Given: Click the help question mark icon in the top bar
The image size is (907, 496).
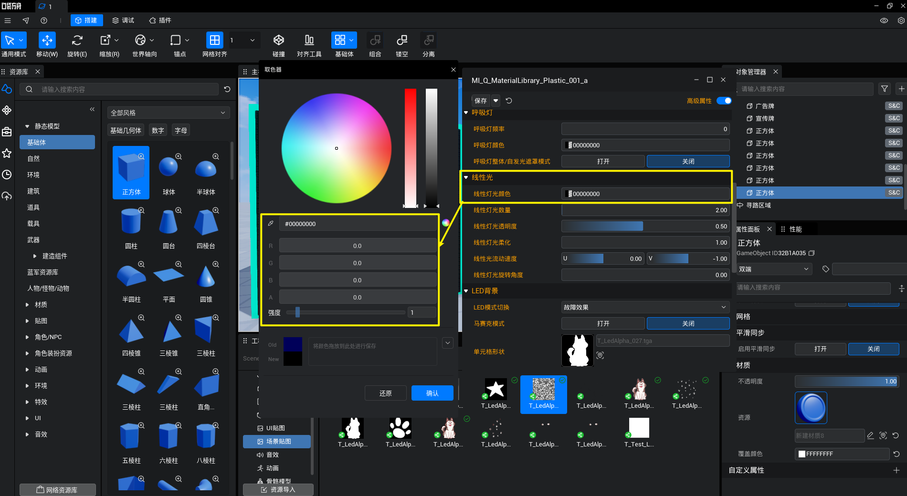Looking at the screenshot, I should [x=44, y=21].
